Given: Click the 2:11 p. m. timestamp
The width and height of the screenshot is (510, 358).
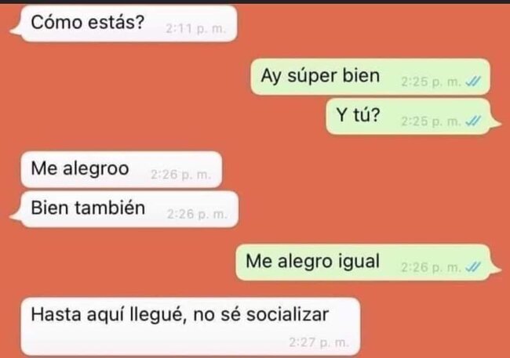Looking at the screenshot, I should (x=195, y=28).
